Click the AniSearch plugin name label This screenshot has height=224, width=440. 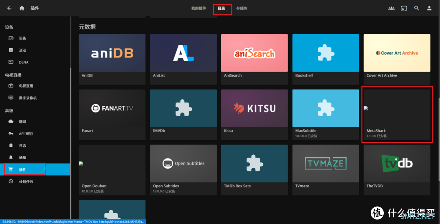pos(233,76)
